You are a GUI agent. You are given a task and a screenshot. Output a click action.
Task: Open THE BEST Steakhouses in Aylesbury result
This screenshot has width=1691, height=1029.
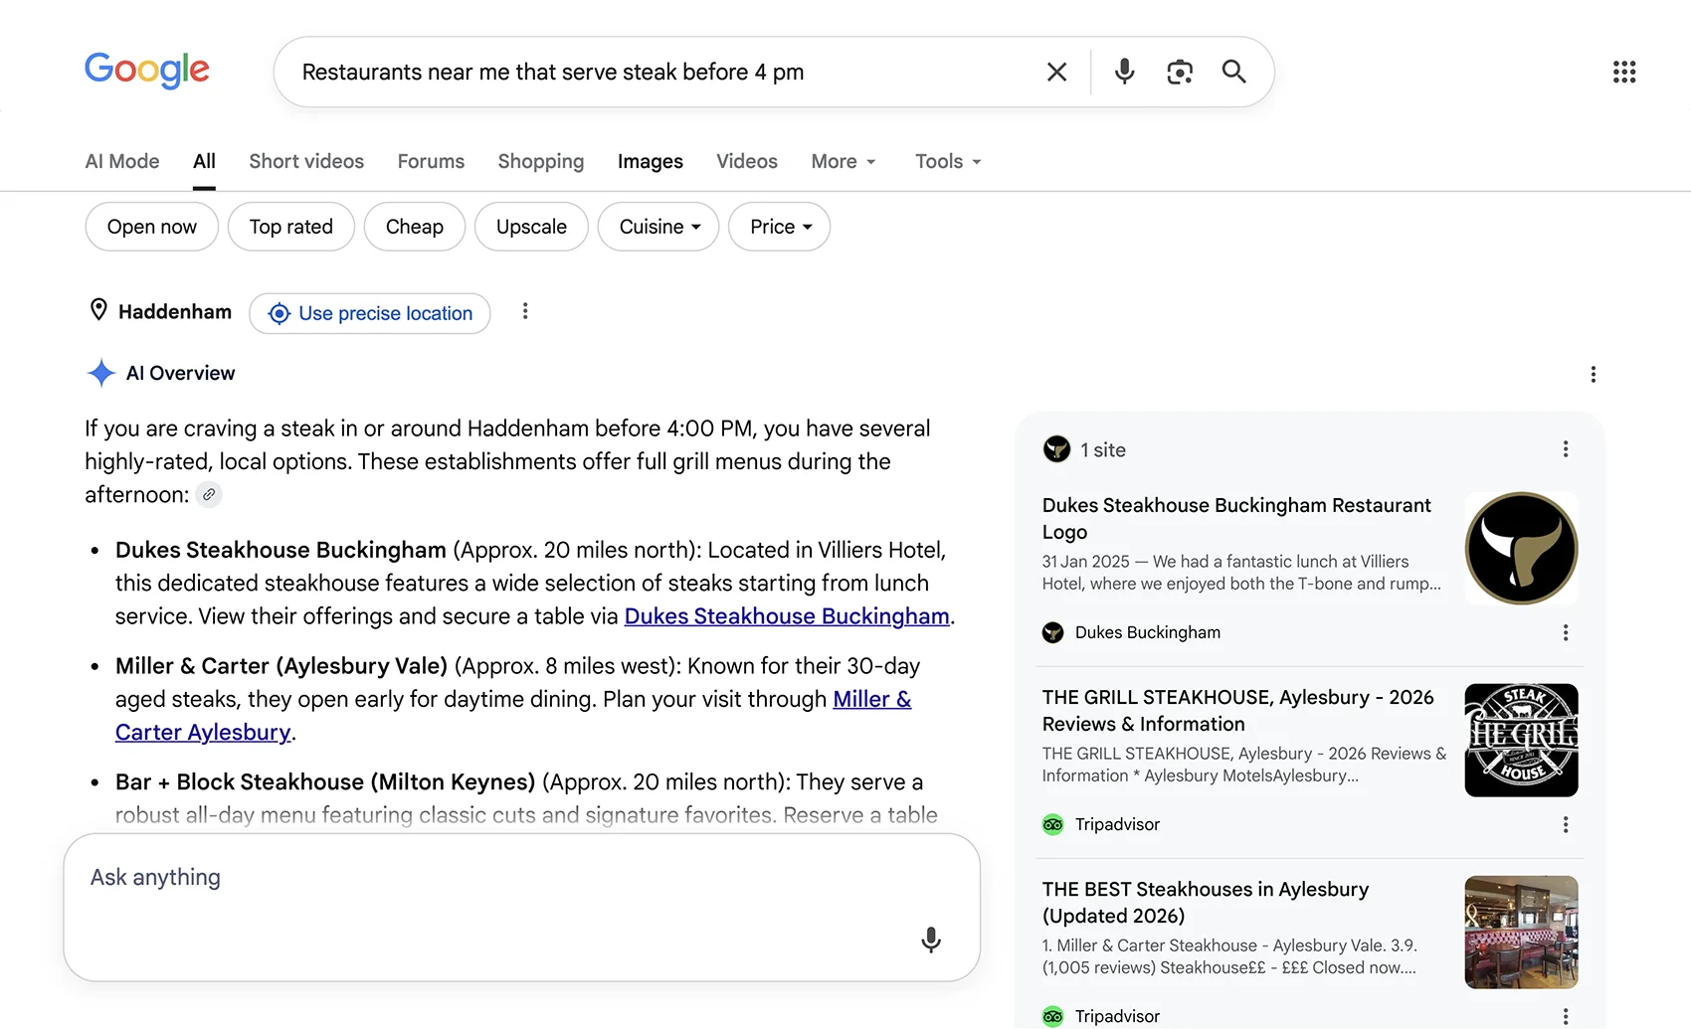(x=1206, y=902)
